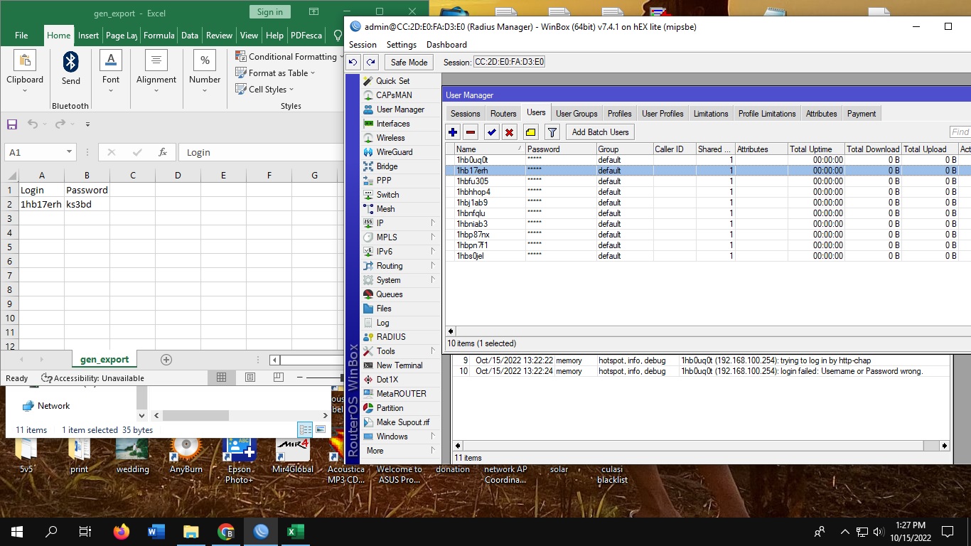The height and width of the screenshot is (546, 971).
Task: Toggle Safe Mode in WinBox
Action: click(x=409, y=62)
